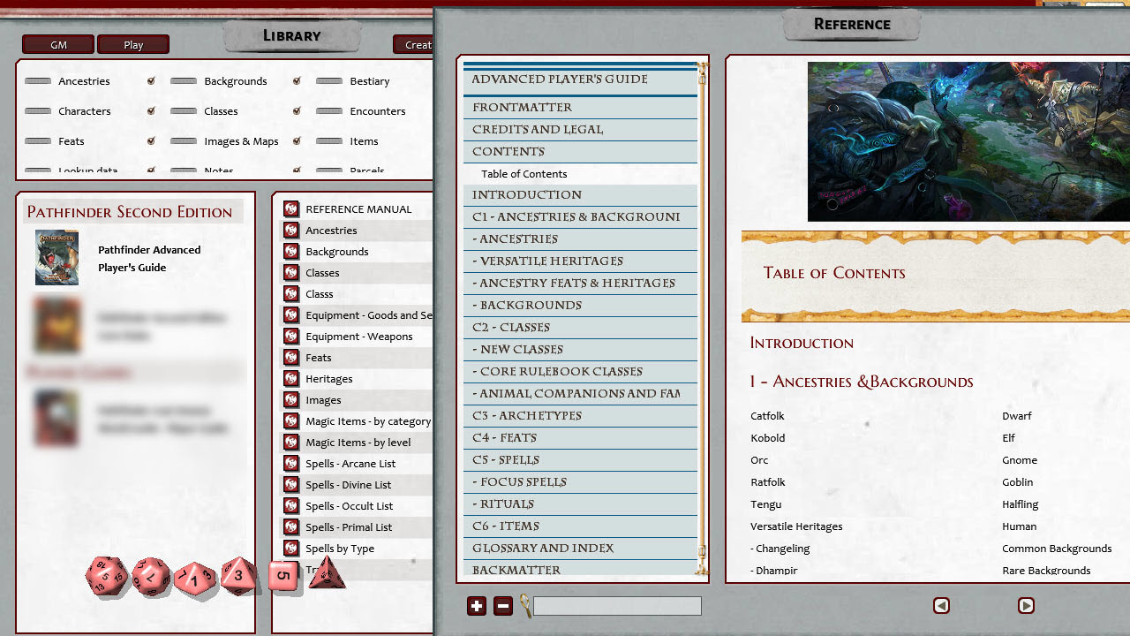
Task: Toggle the Bestiary sidebar button
Action: tap(329, 81)
